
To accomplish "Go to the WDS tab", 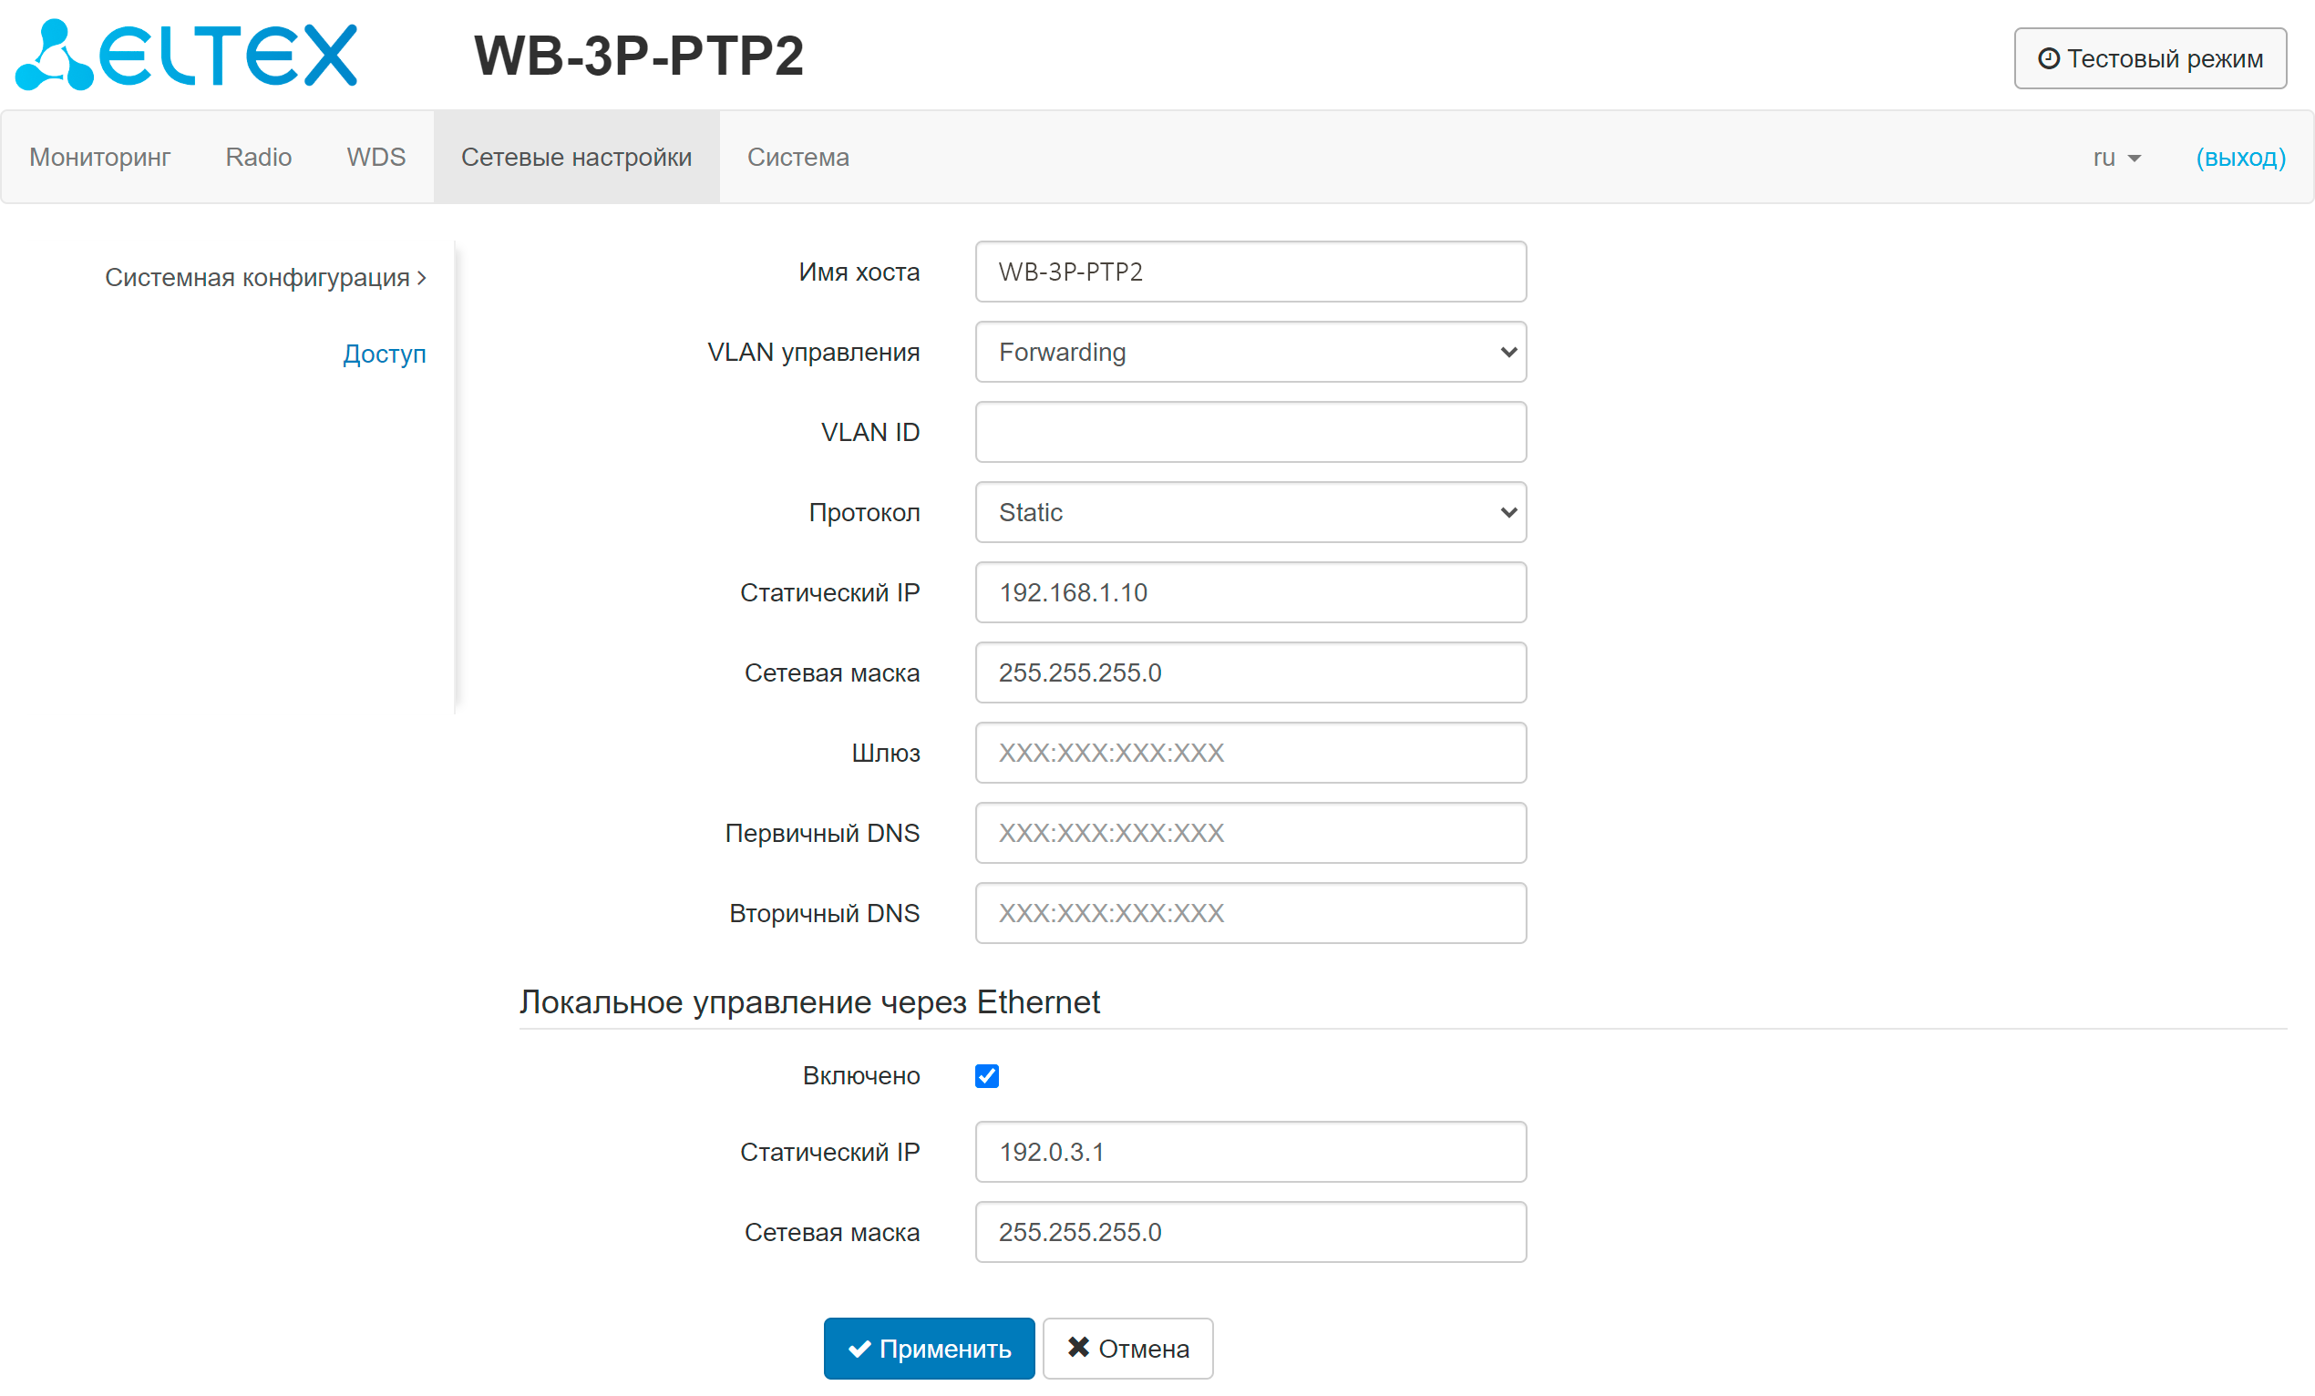I will (x=376, y=157).
